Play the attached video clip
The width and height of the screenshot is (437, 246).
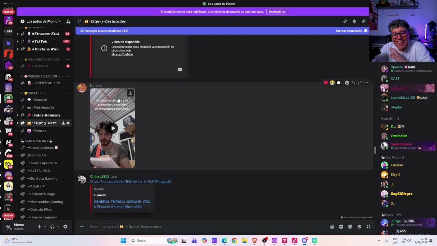pos(113,128)
